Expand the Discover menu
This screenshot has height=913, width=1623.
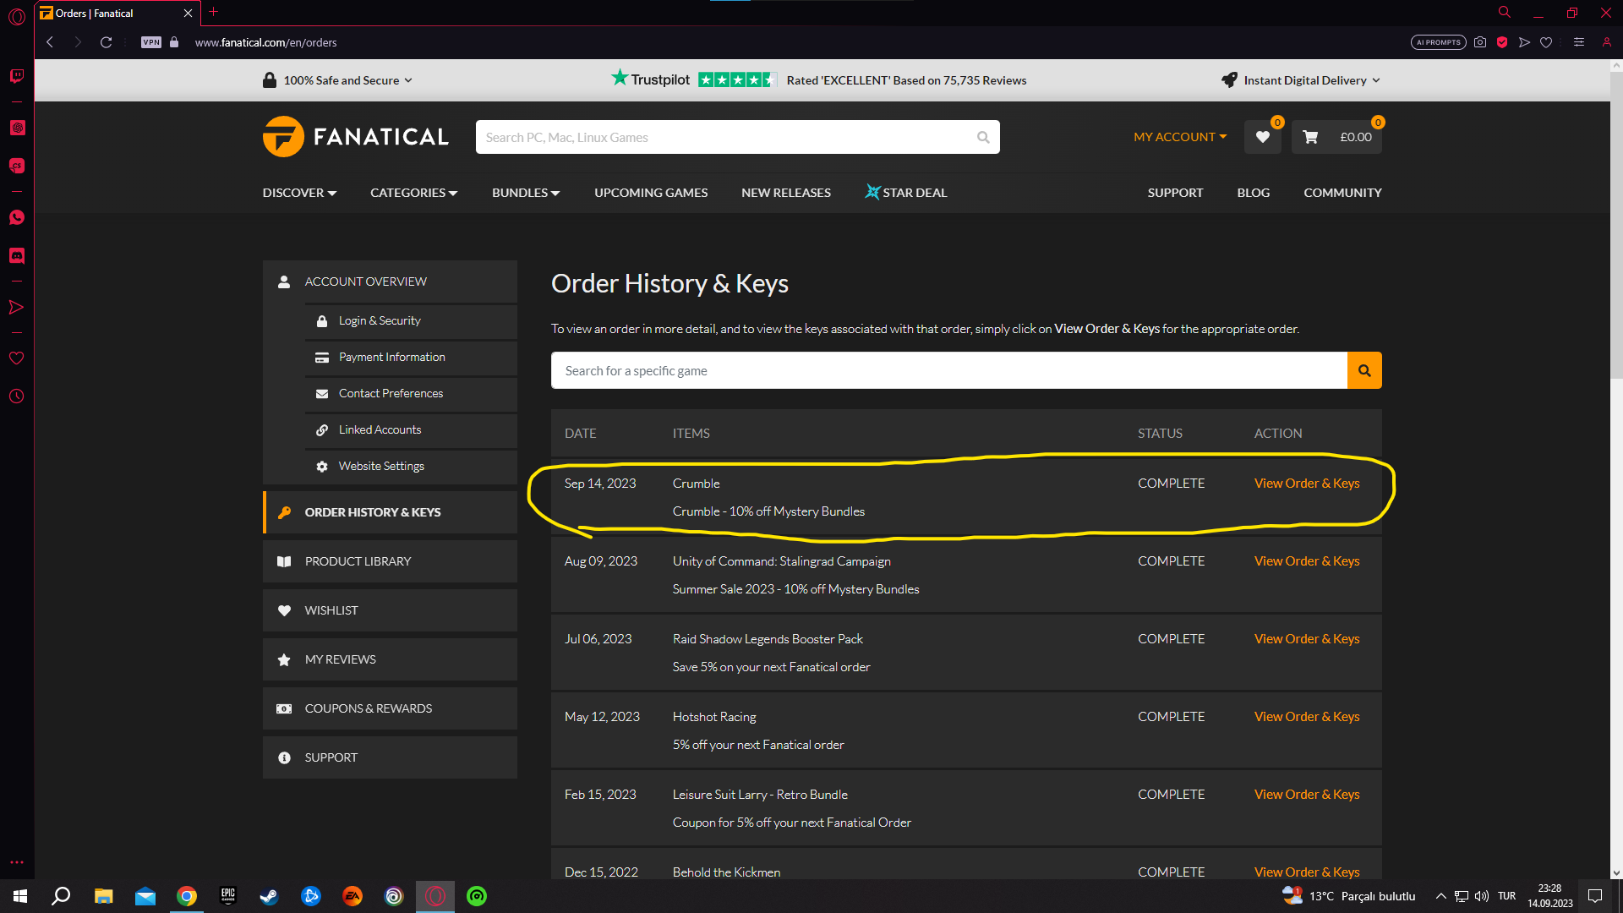(x=299, y=193)
